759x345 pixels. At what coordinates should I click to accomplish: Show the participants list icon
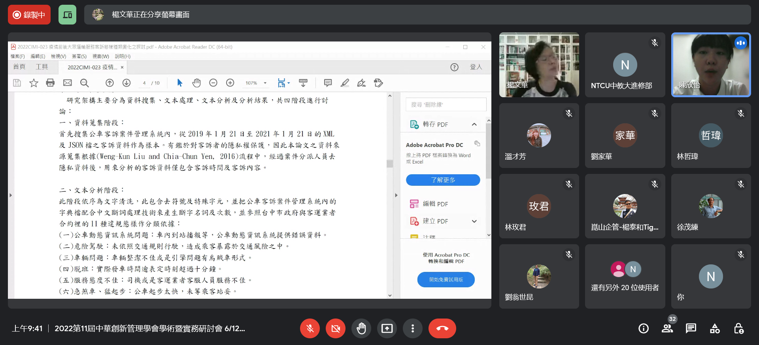click(x=667, y=328)
